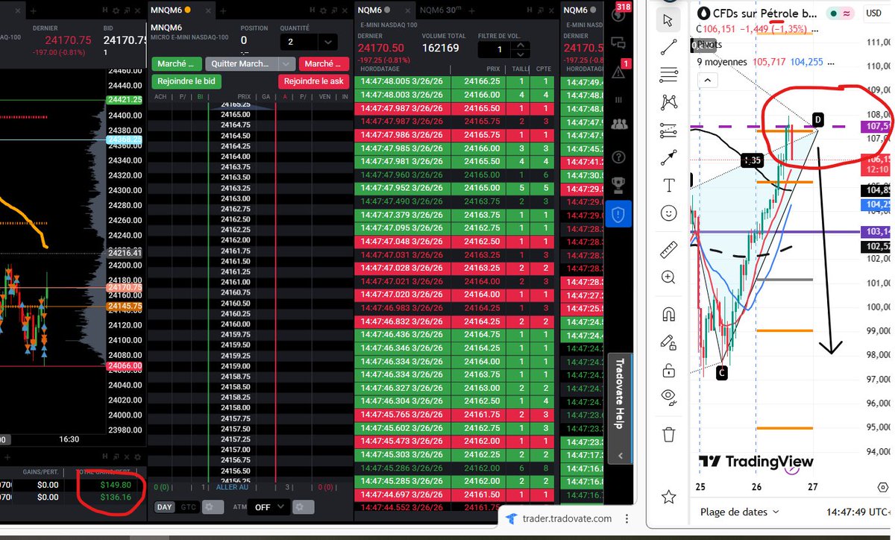Click the ALLER AU link in DOM
Screen dimensions: 895x540
[233, 486]
